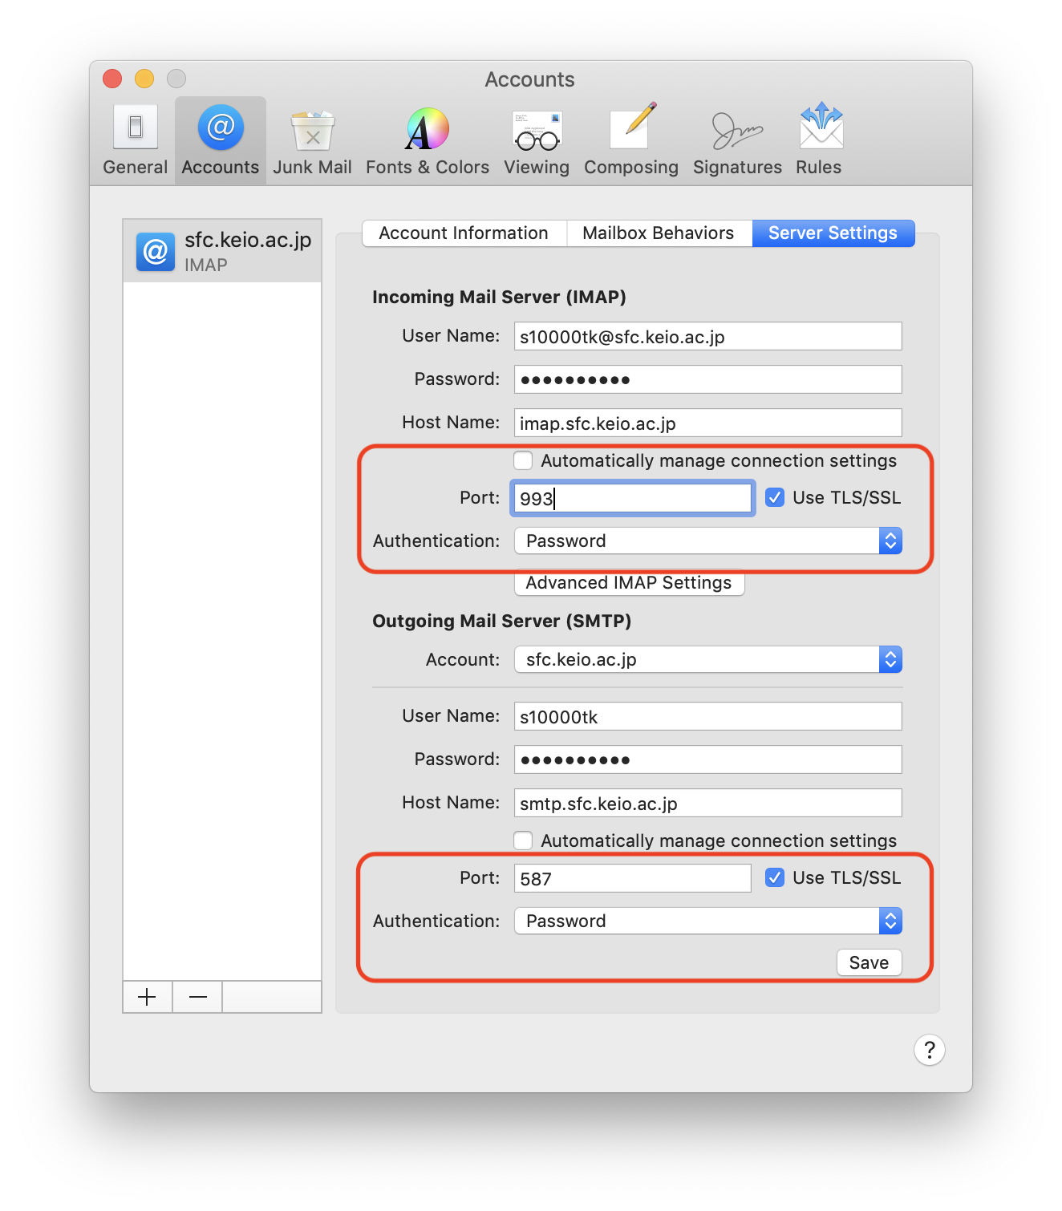Open the Rules preferences pane
Viewport: 1062px width, 1211px height.
819,140
